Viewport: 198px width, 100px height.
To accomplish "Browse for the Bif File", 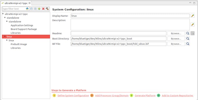I will [176, 44].
